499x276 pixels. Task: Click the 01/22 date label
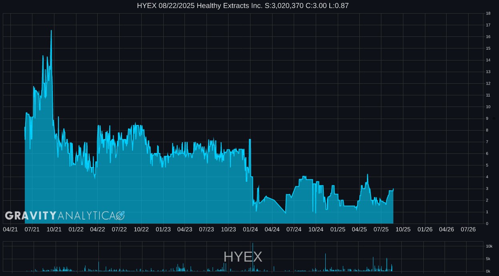coord(76,229)
